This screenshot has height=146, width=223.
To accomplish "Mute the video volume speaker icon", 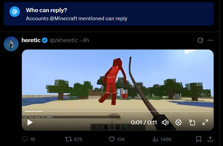I will pos(165,122).
